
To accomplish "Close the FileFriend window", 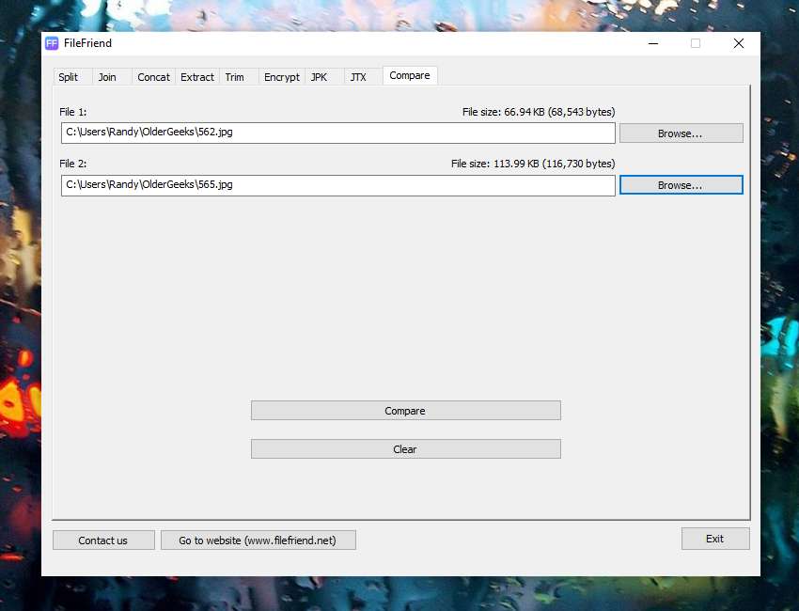I will 738,44.
